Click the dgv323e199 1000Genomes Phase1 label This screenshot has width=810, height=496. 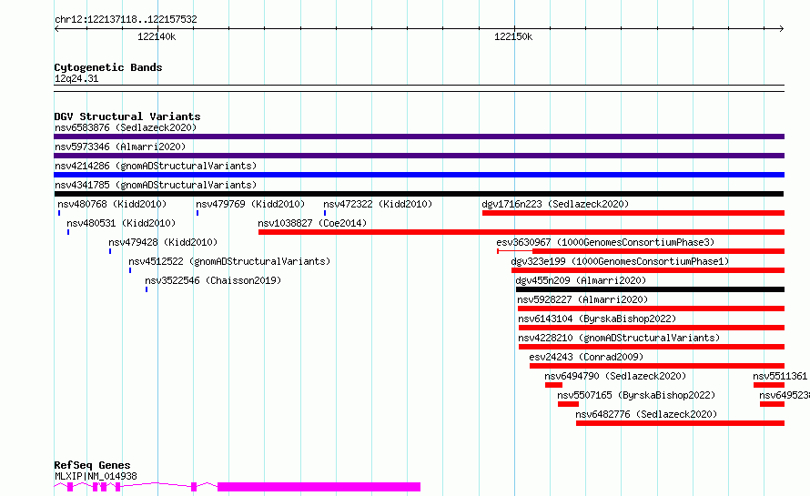[x=620, y=261]
